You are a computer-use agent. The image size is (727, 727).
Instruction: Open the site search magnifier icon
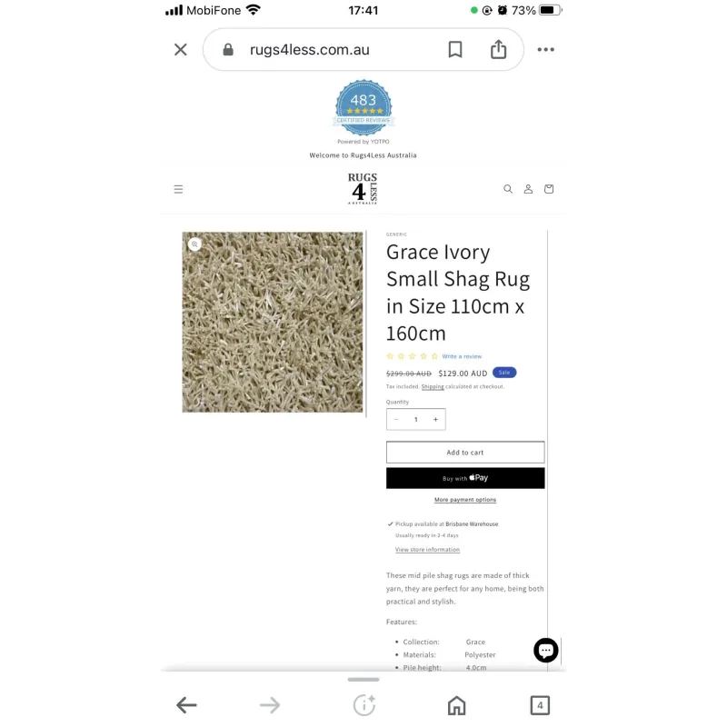point(508,189)
